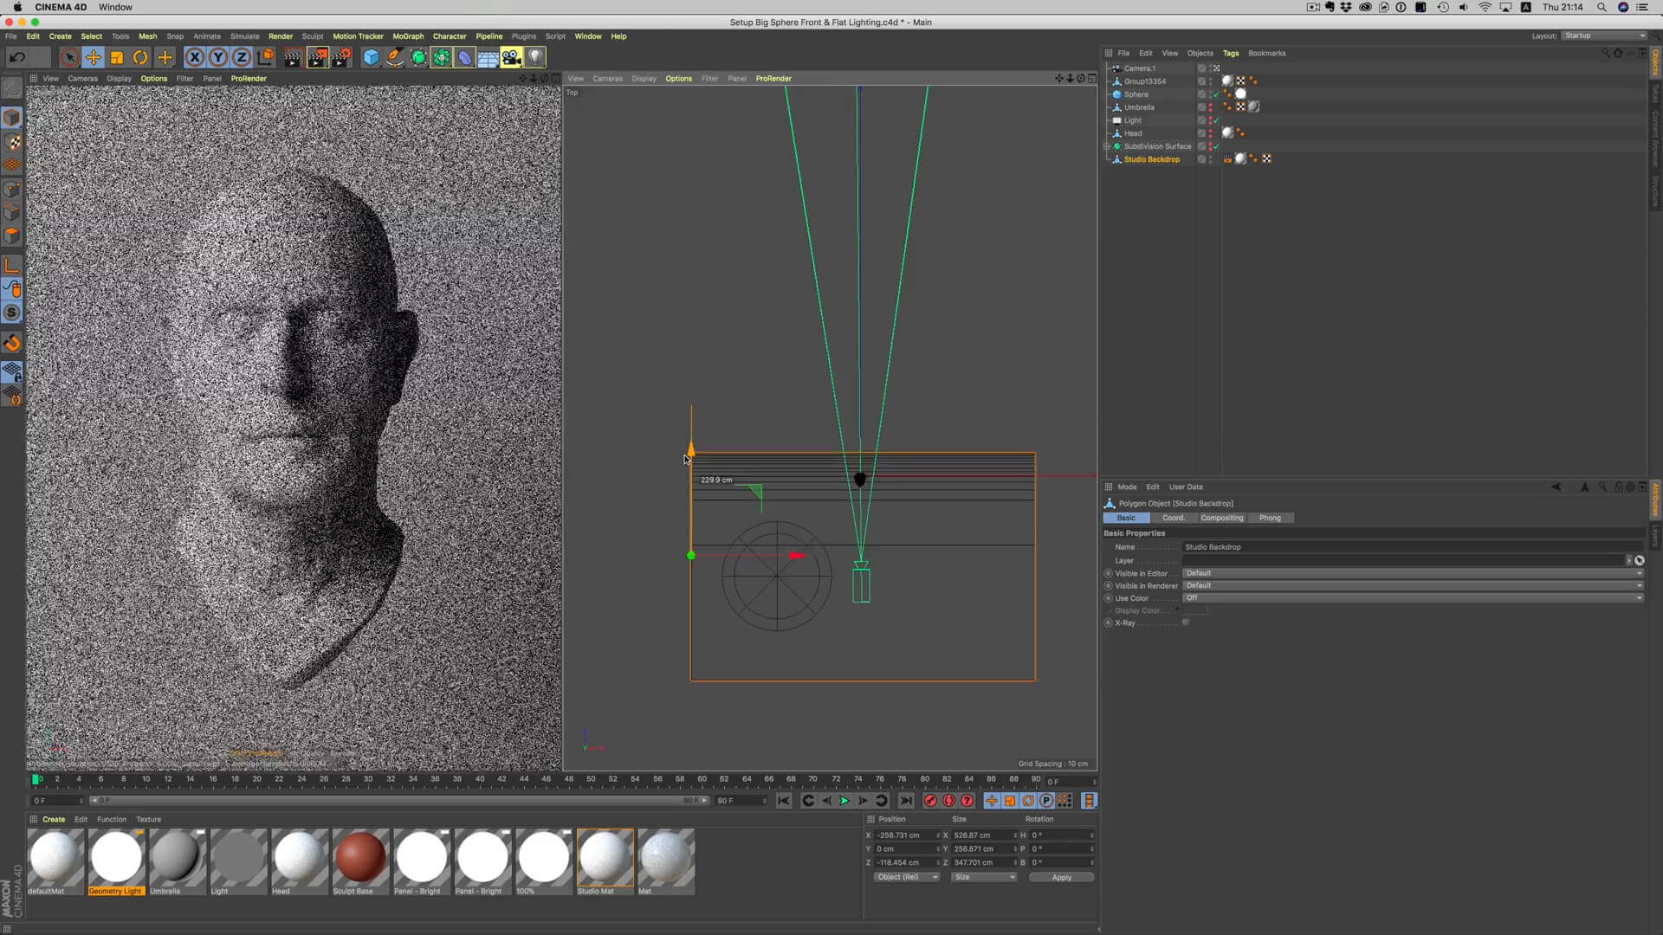Select the Scale tool

pos(117,57)
